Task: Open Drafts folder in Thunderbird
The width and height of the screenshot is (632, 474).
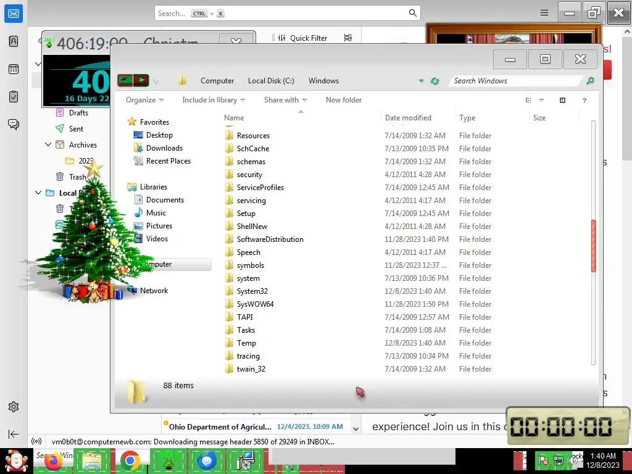Action: point(78,113)
